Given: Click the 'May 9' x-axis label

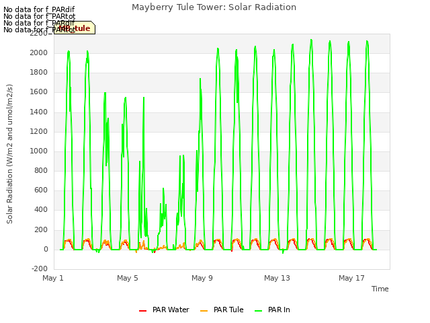Looking at the screenshot, I should tap(202, 278).
